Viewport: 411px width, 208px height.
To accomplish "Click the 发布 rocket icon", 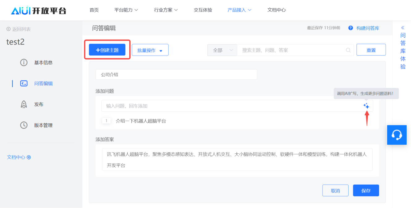I will pos(24,104).
